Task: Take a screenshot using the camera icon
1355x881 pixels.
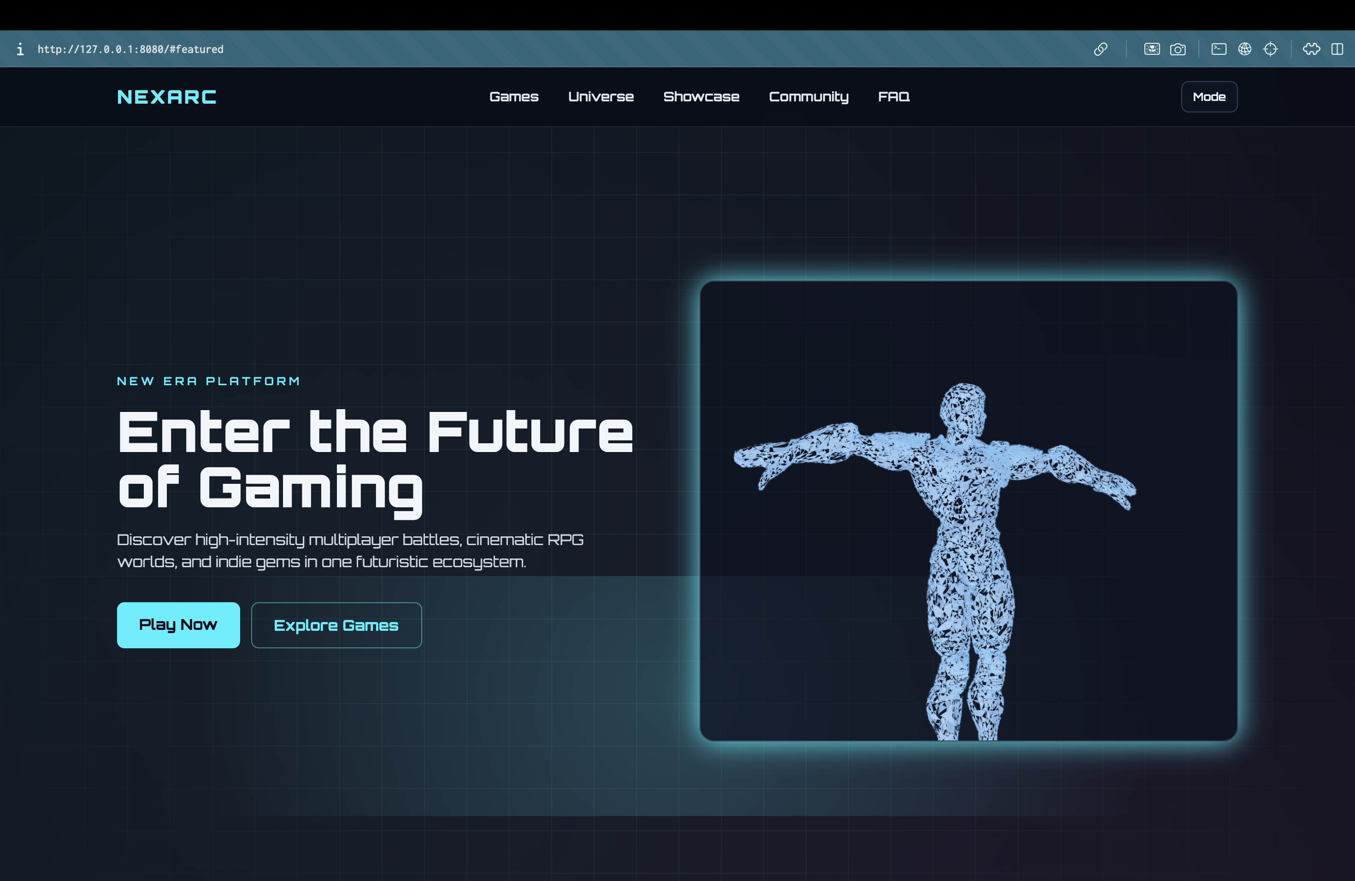Action: point(1178,49)
